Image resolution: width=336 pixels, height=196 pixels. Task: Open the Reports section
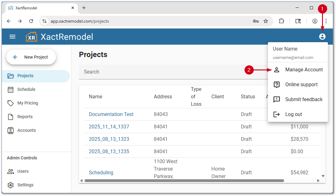point(25,117)
